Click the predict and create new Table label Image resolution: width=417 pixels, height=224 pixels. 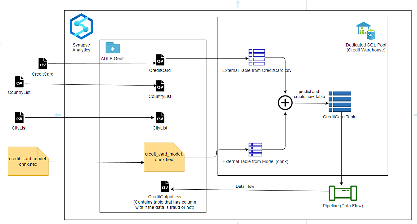tap(309, 94)
